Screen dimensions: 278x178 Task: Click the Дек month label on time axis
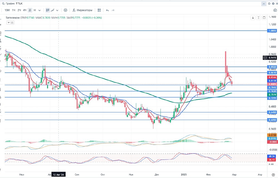tap(157, 175)
